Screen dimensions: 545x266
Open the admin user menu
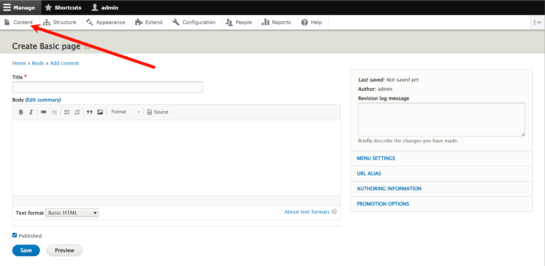[105, 8]
